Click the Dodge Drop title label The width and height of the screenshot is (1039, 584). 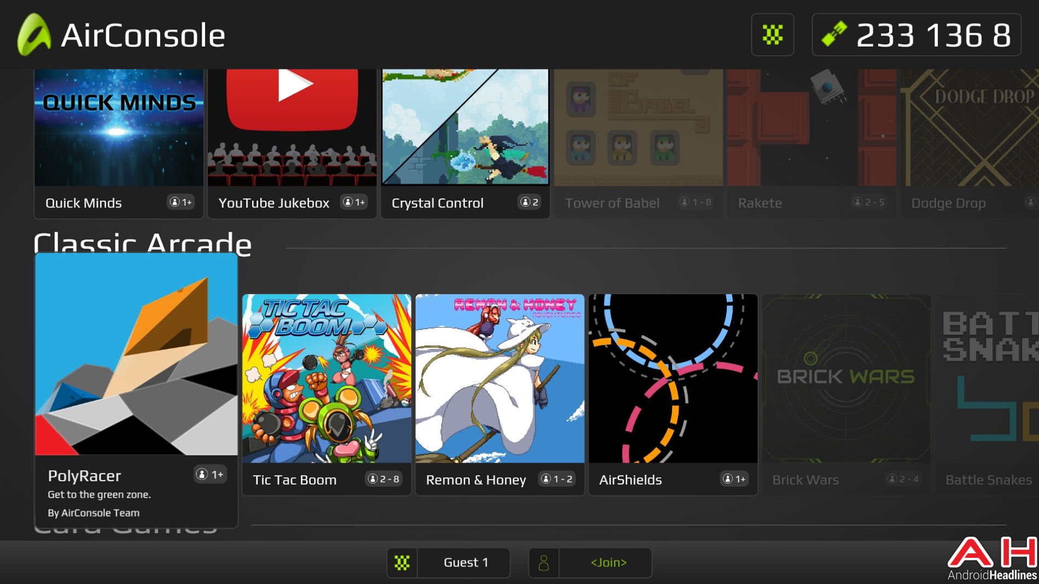948,203
